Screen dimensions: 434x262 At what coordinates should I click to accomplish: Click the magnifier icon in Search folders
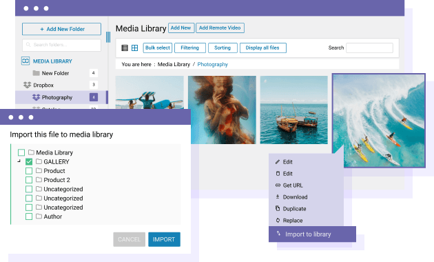coord(28,44)
